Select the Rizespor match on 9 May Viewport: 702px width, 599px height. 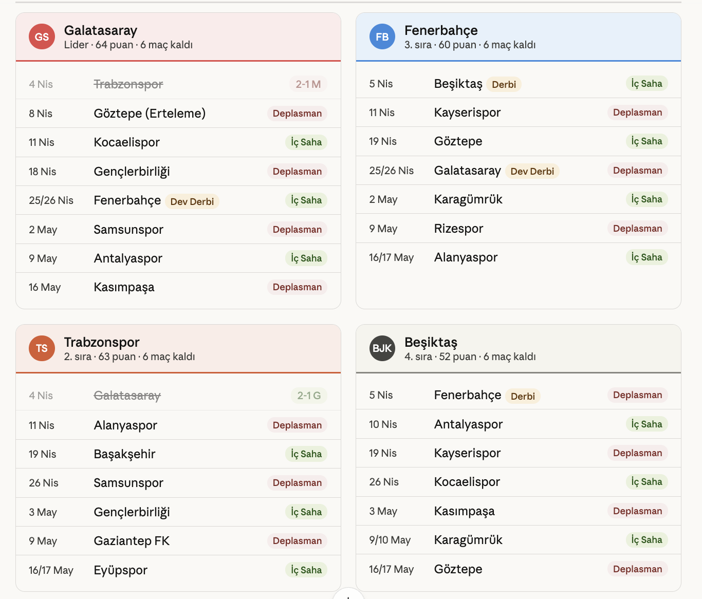click(458, 229)
